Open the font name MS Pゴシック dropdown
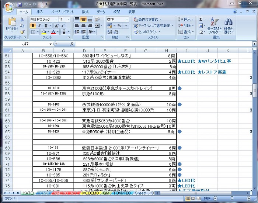Screen dimensions: 258x203 click(56, 19)
